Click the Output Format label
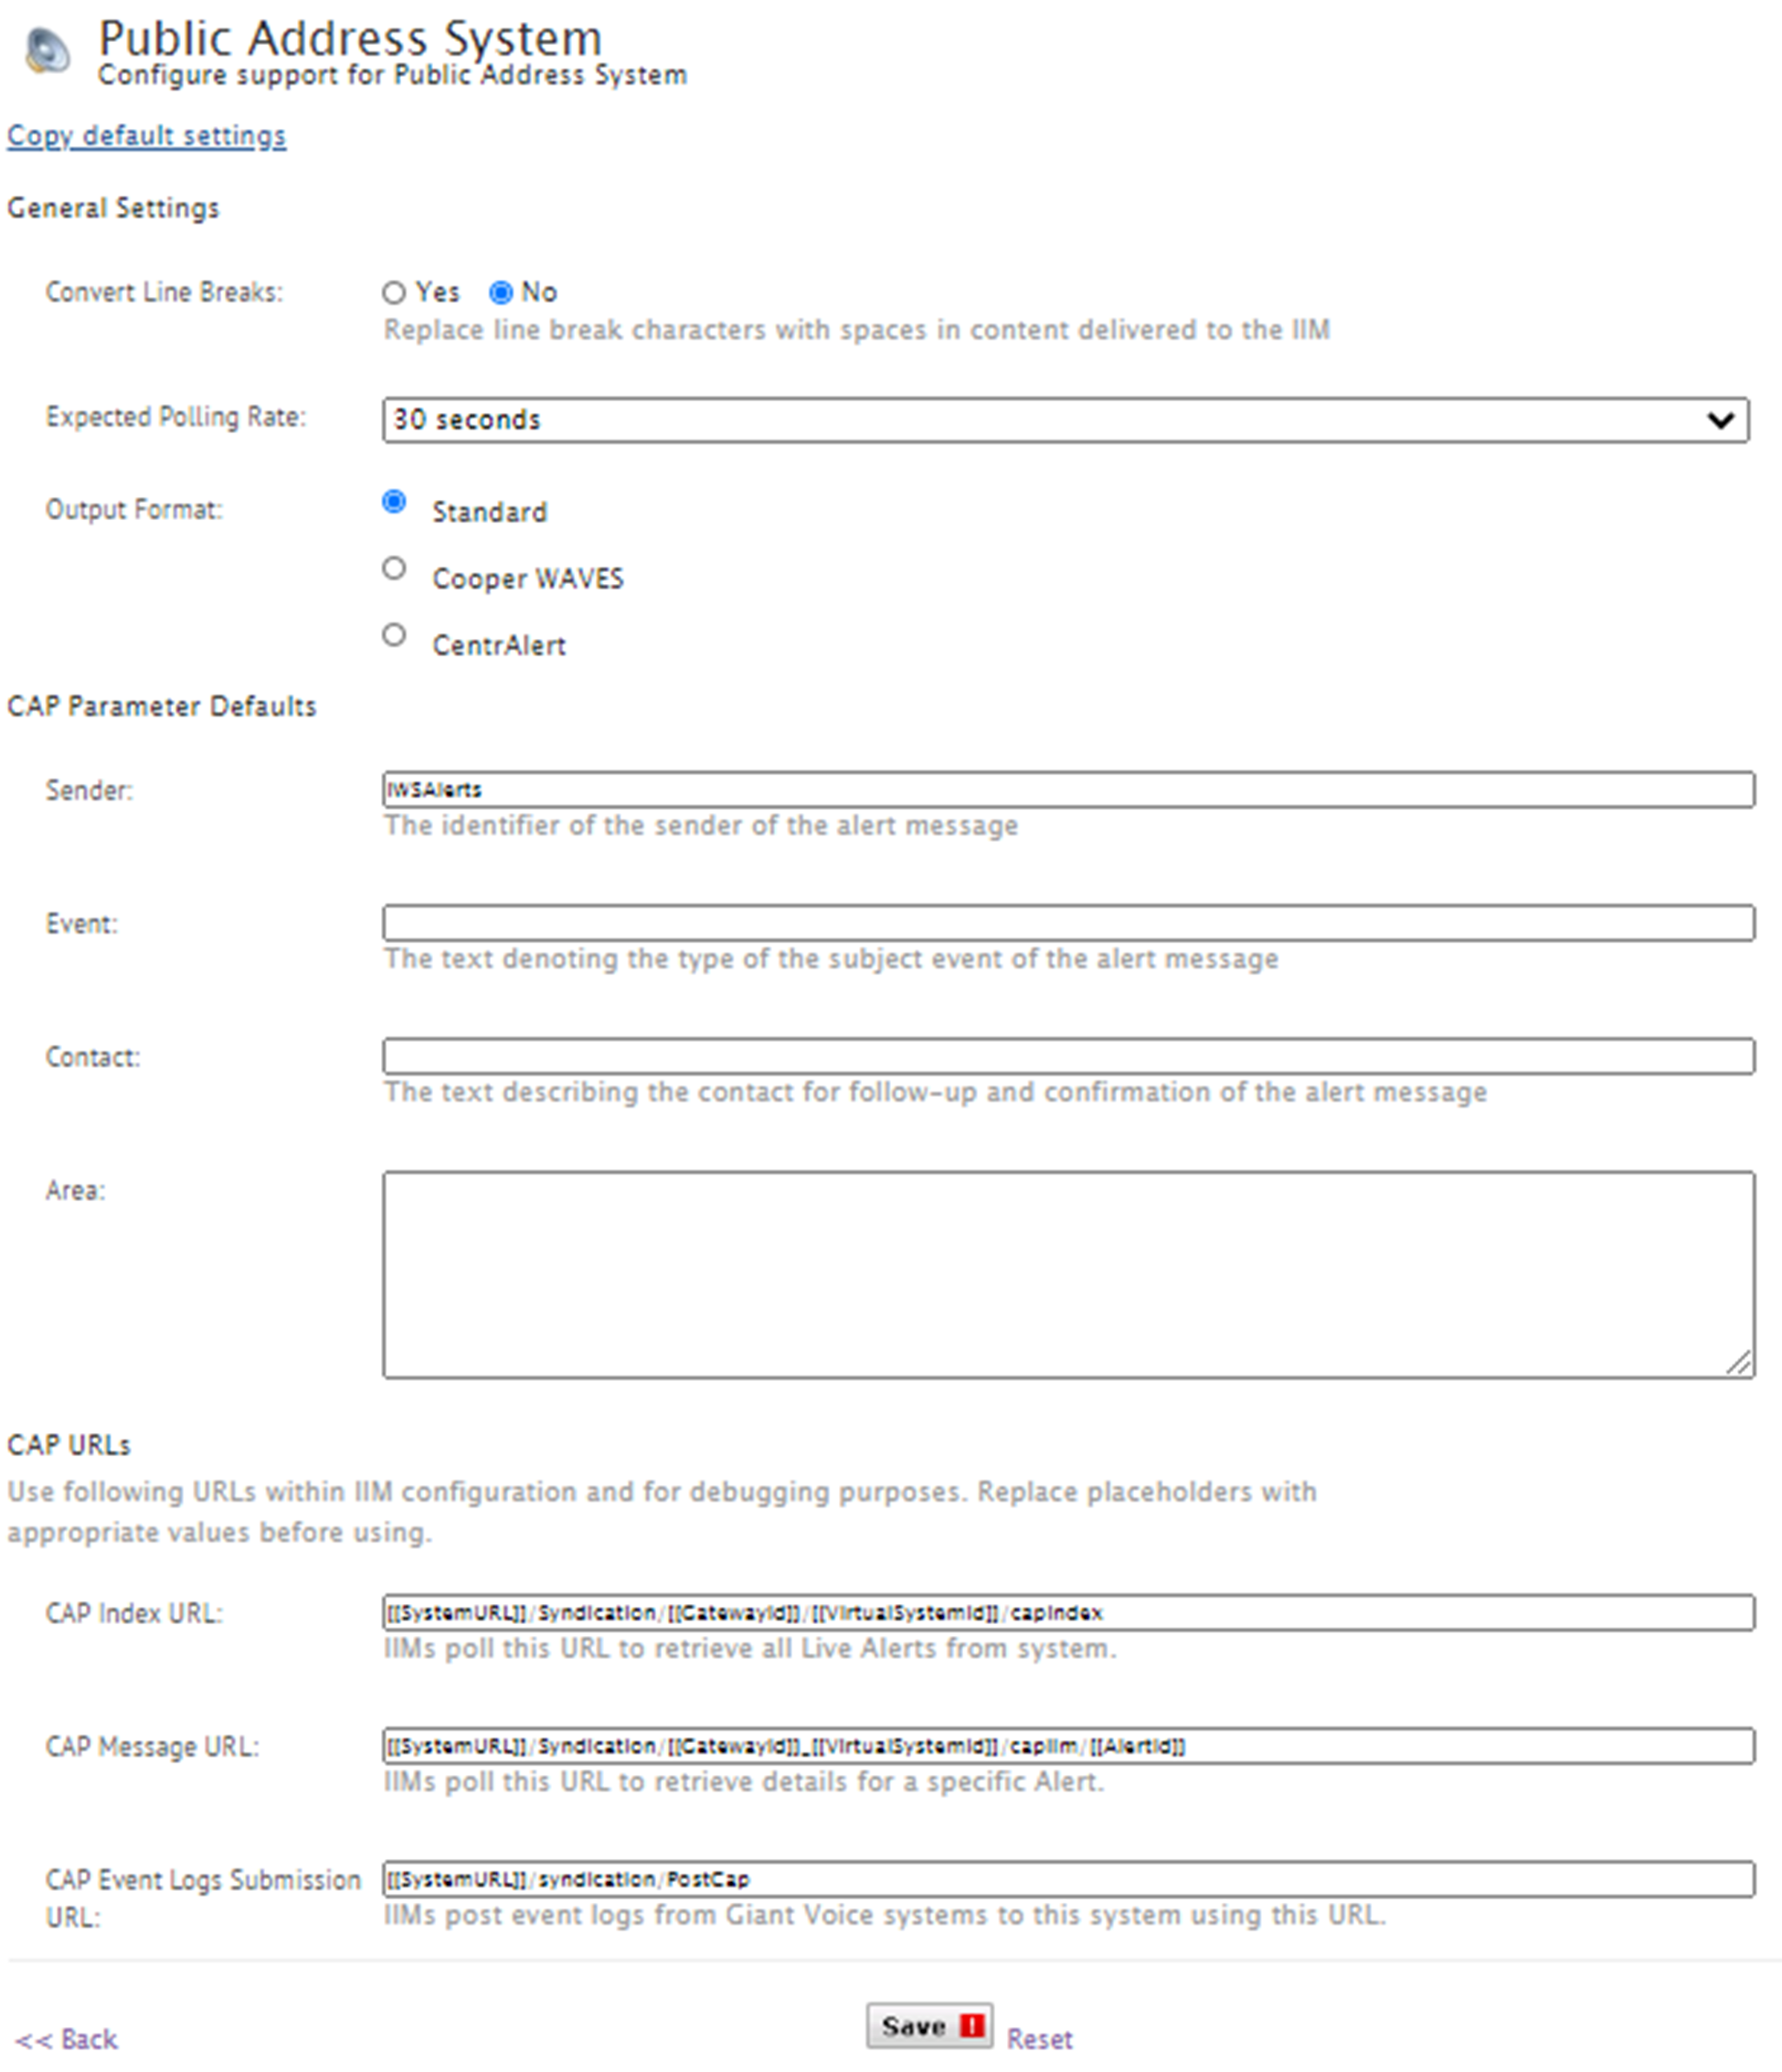The width and height of the screenshot is (1782, 2072). click(x=134, y=510)
